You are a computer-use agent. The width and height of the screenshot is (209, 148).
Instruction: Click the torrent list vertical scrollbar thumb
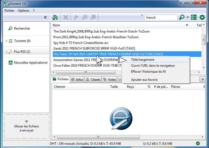point(204,40)
